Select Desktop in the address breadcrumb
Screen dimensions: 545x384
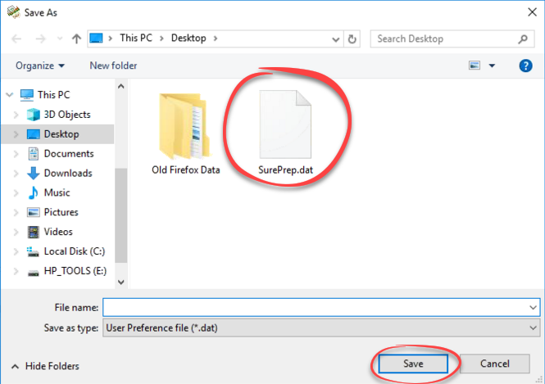coord(188,38)
